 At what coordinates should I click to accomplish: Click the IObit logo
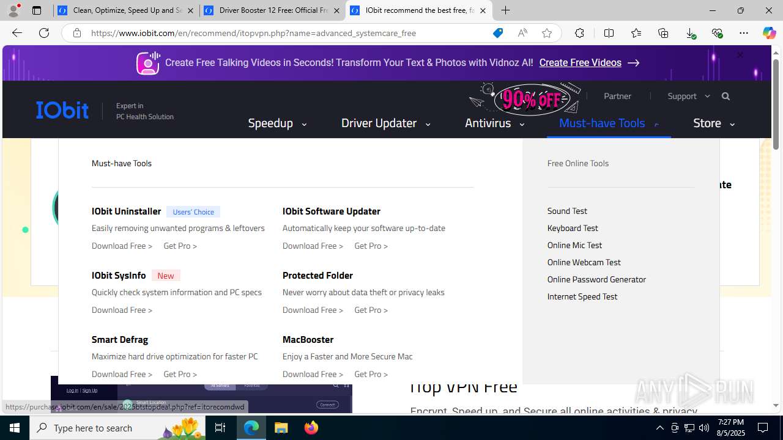62,110
